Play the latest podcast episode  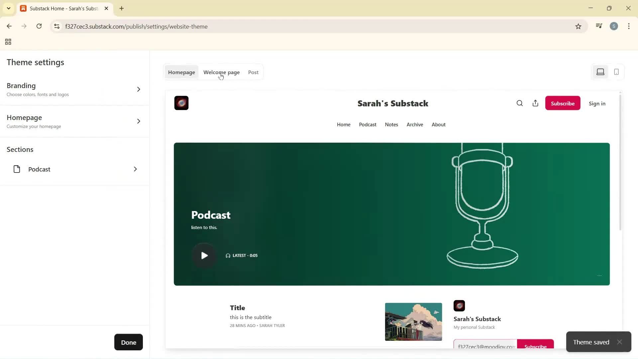(x=204, y=255)
